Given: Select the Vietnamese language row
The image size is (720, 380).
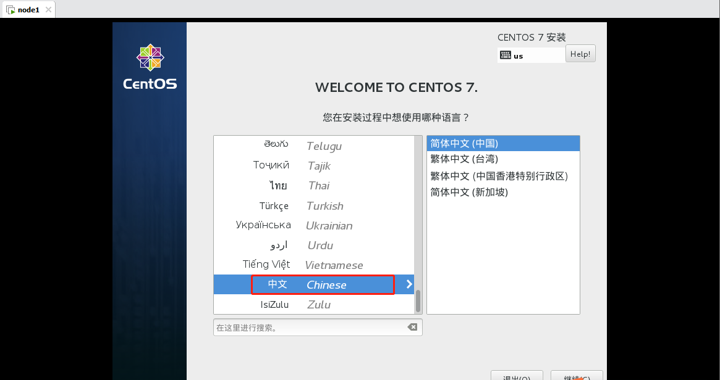Looking at the screenshot, I should pyautogui.click(x=313, y=265).
